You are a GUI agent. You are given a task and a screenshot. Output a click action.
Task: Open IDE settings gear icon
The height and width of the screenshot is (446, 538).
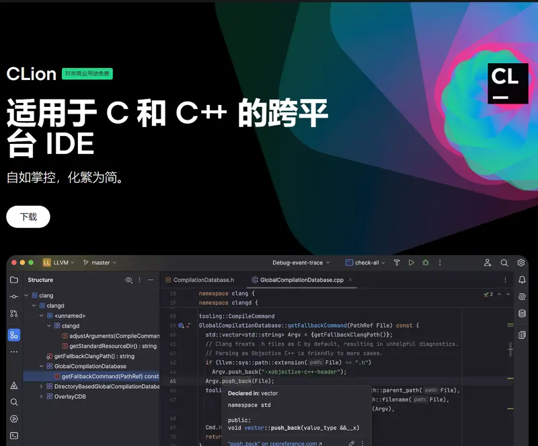[521, 262]
